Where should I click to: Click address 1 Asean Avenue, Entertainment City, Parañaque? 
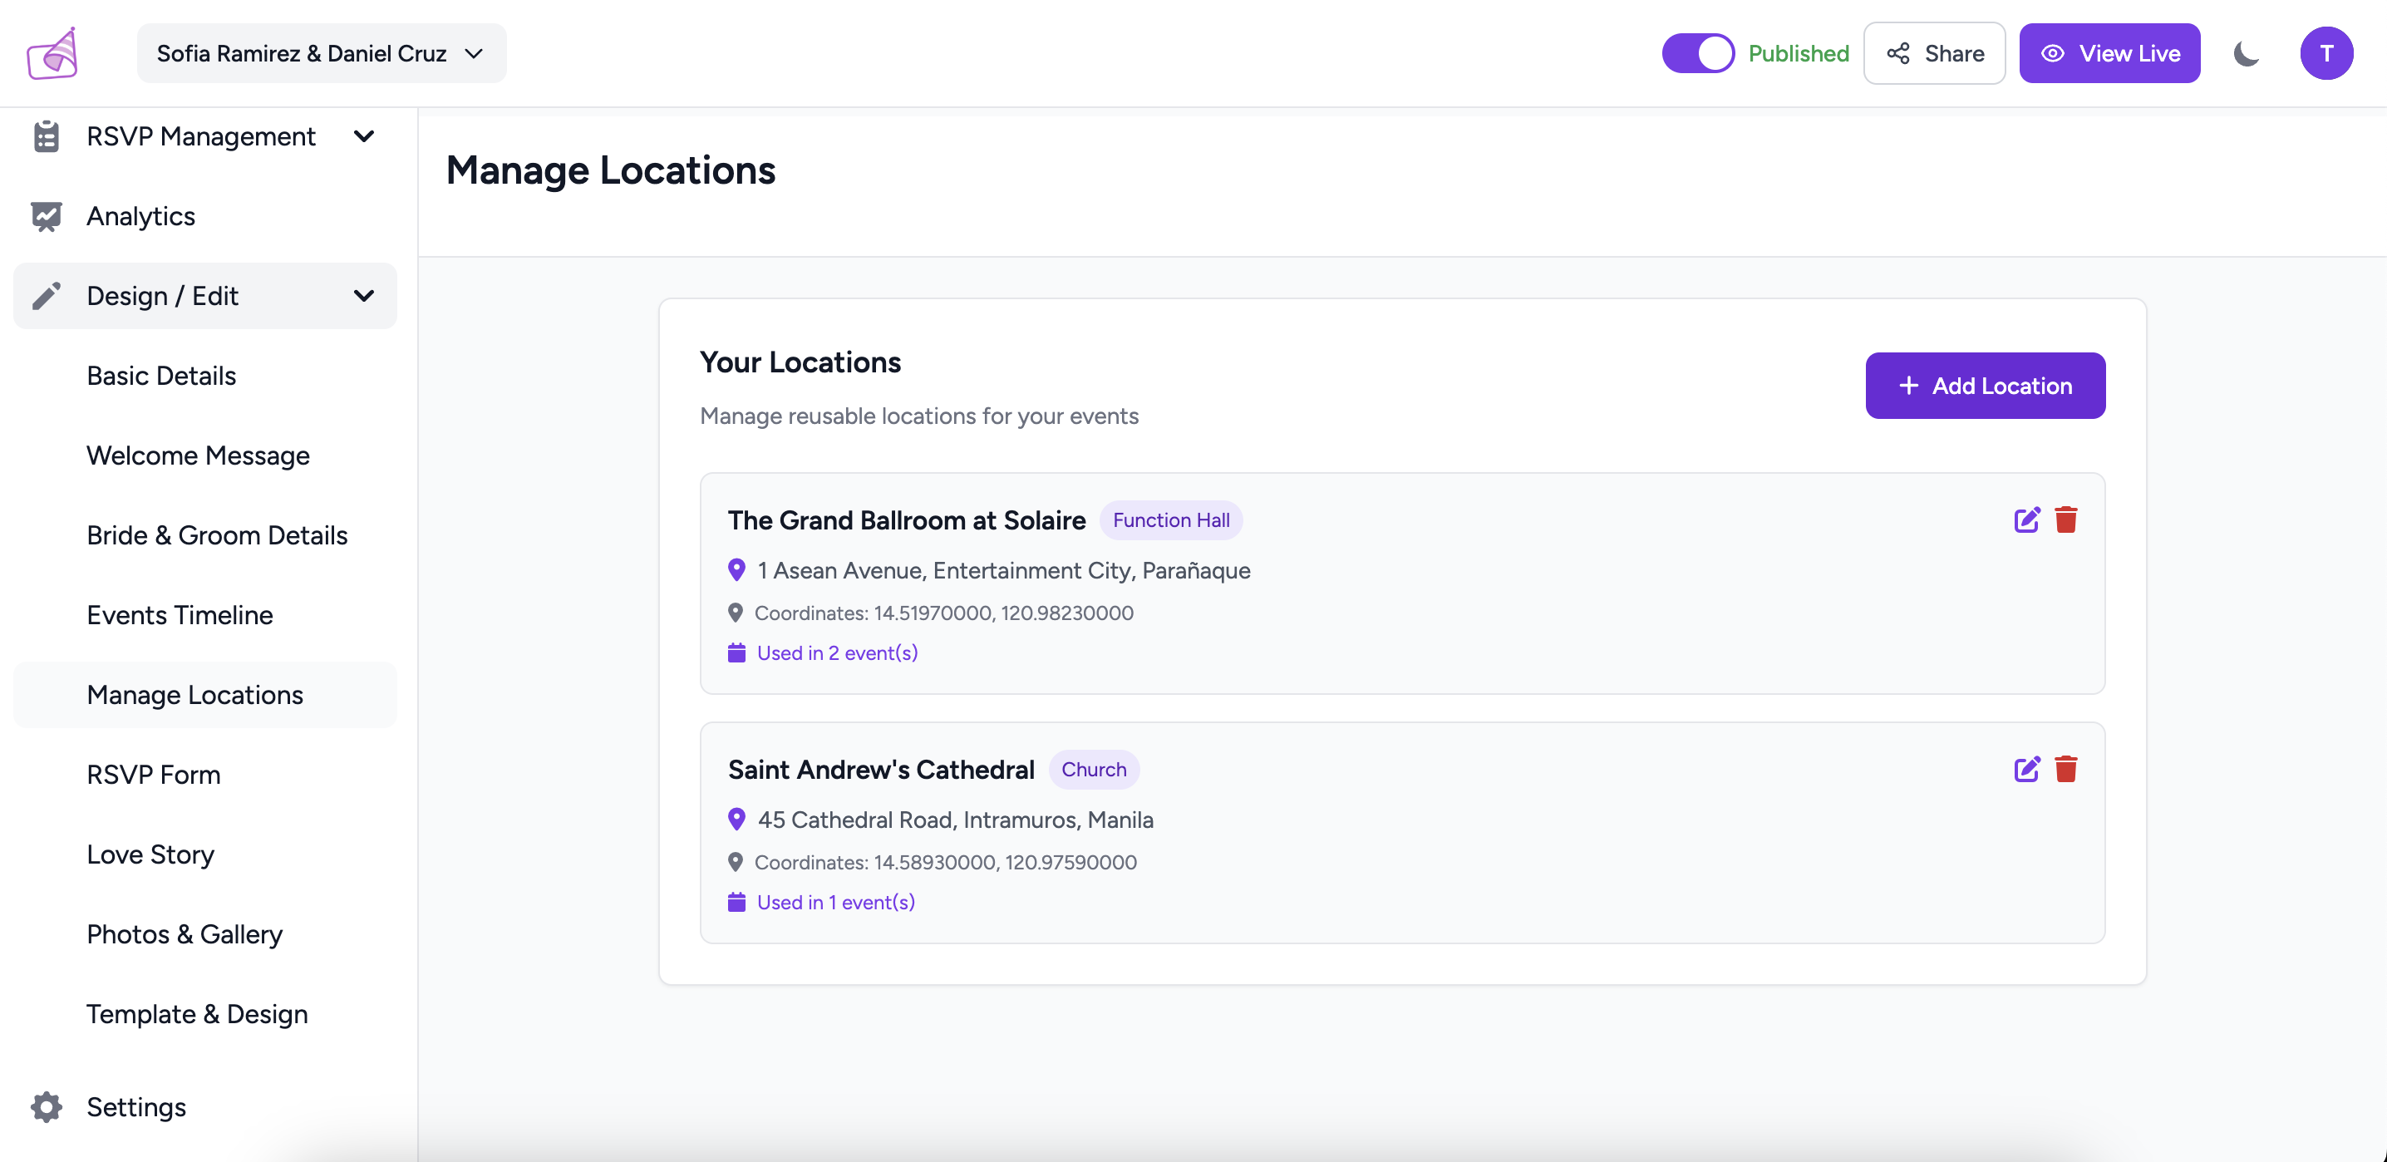click(1003, 570)
